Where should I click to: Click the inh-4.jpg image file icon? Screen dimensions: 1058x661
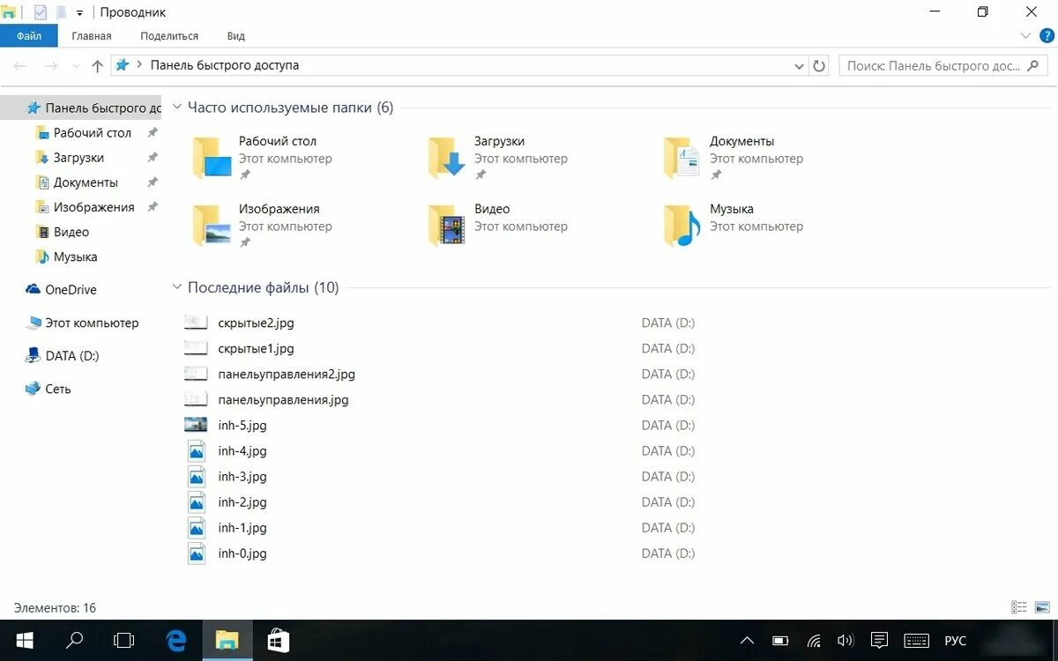(x=197, y=450)
